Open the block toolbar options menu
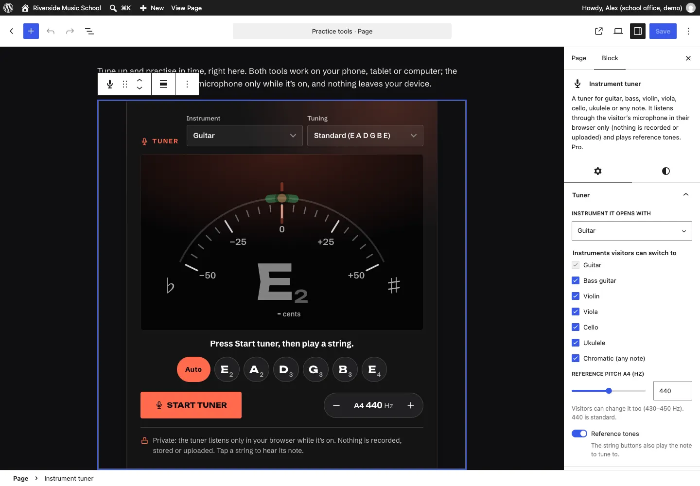 point(187,84)
